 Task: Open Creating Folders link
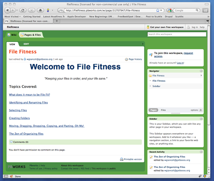click(19, 118)
